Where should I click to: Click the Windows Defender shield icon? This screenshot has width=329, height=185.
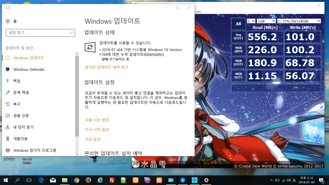(x=8, y=69)
